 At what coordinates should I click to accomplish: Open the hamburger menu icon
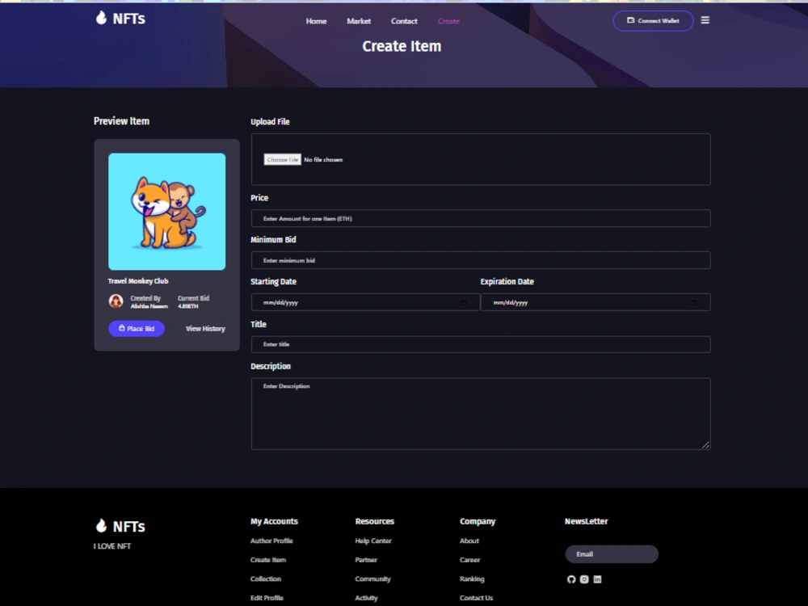point(705,20)
